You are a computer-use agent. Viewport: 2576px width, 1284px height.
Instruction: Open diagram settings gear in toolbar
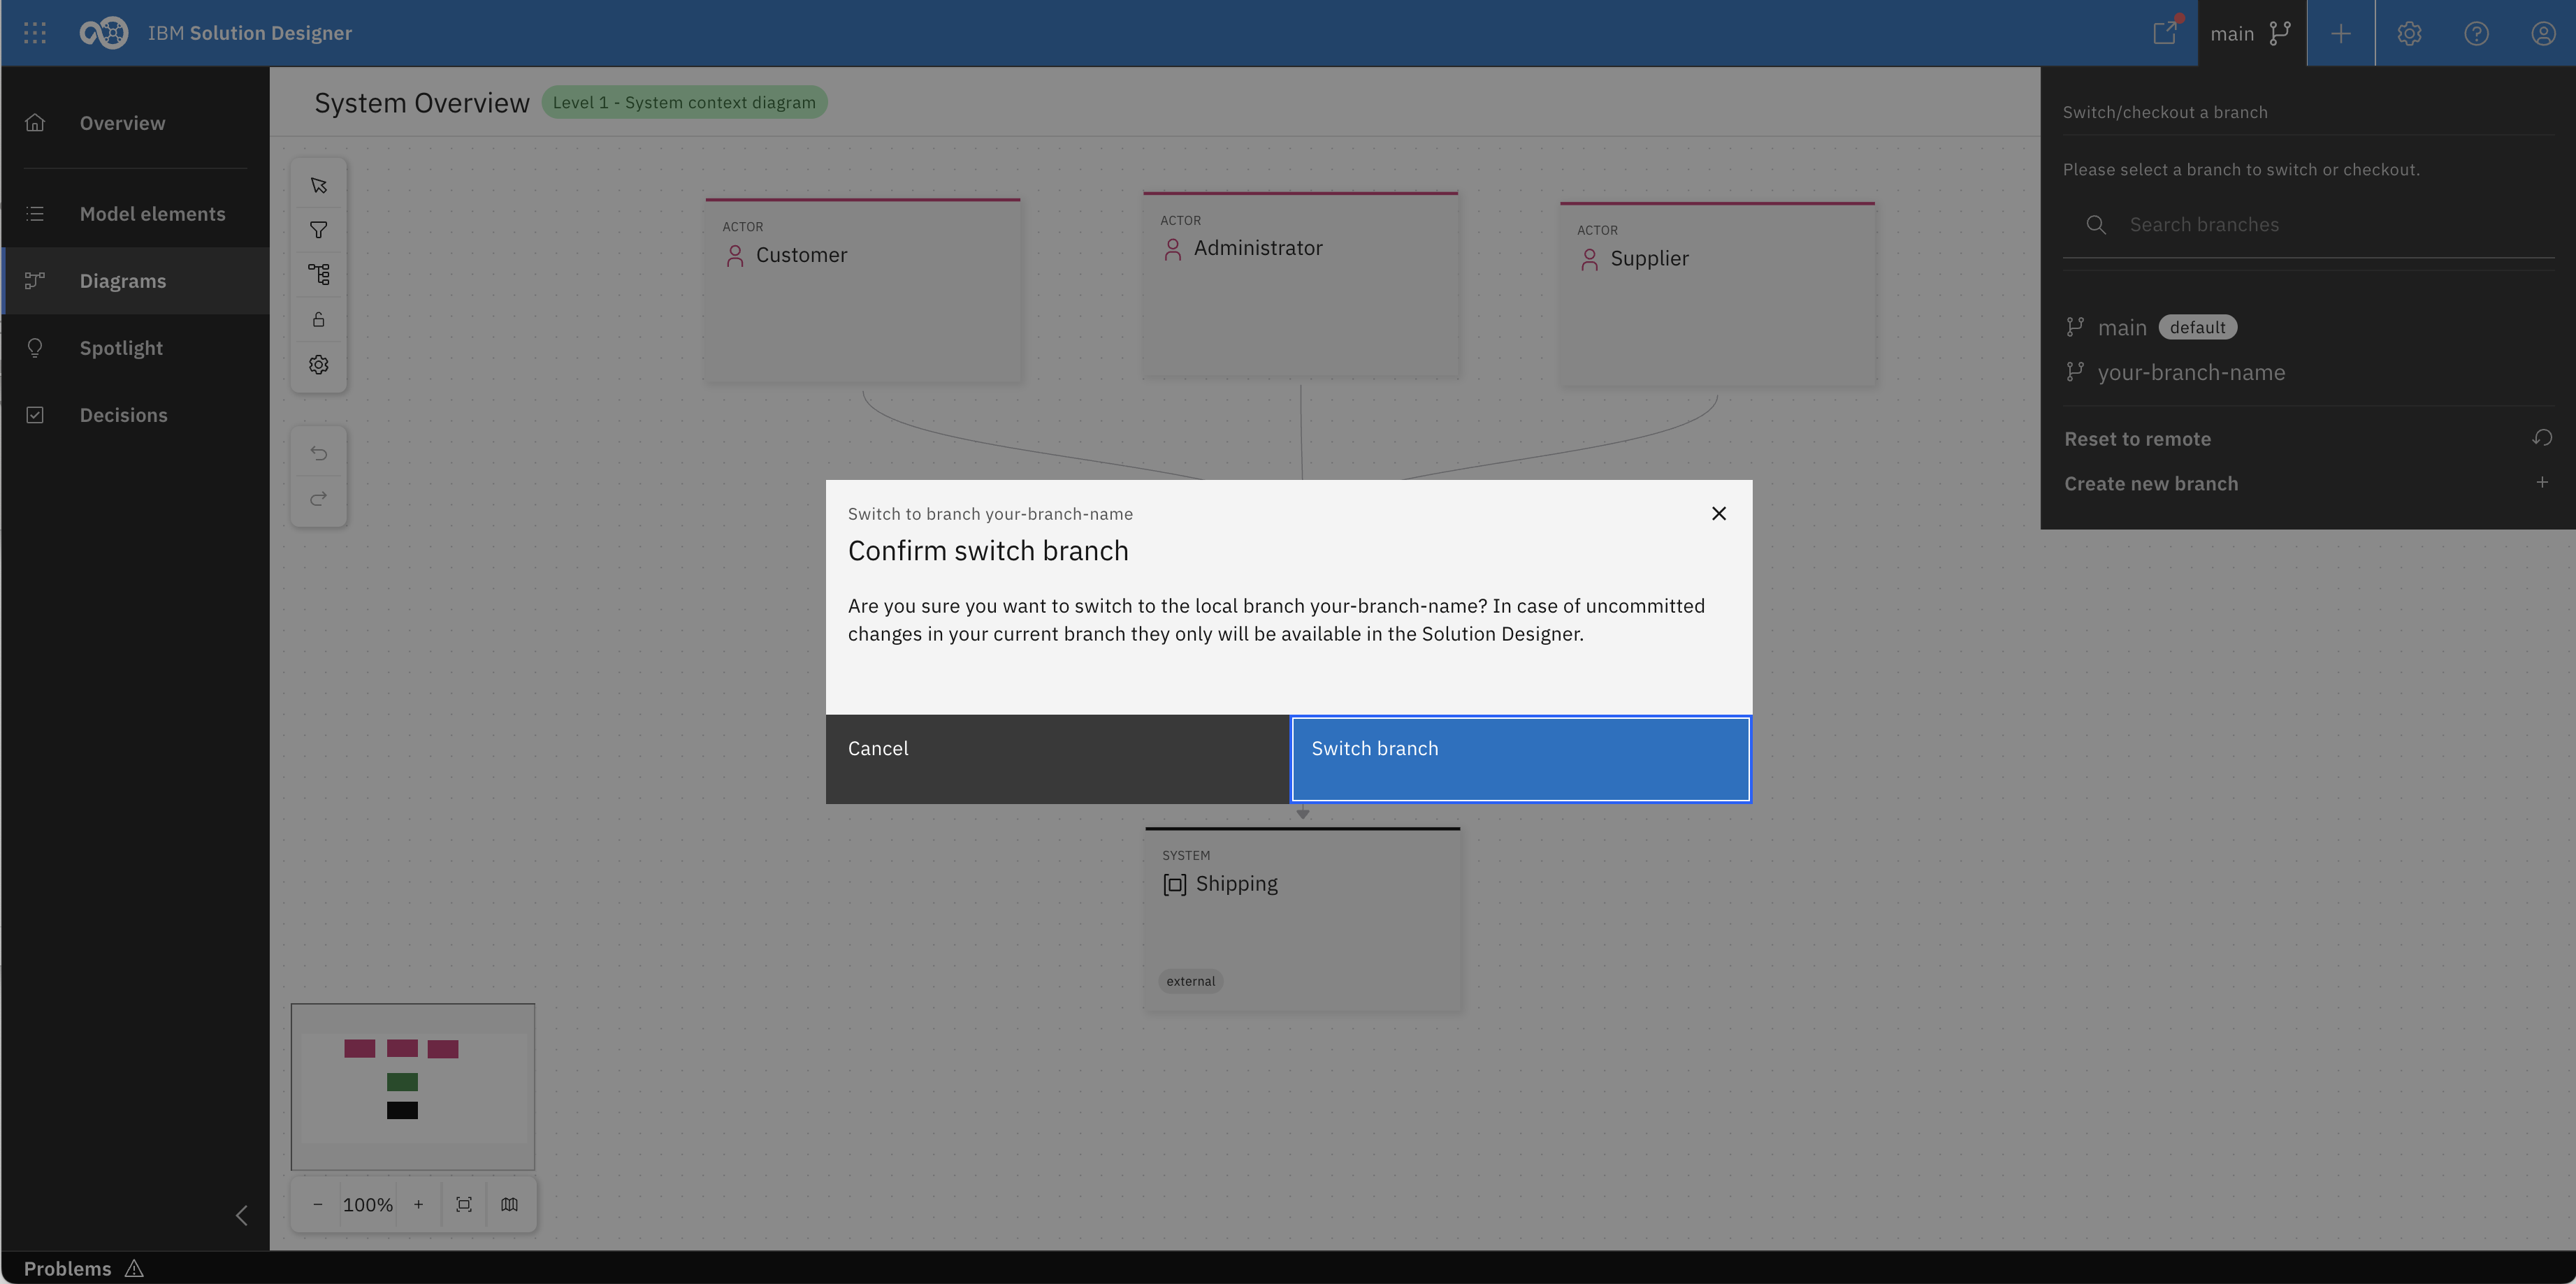click(x=318, y=365)
